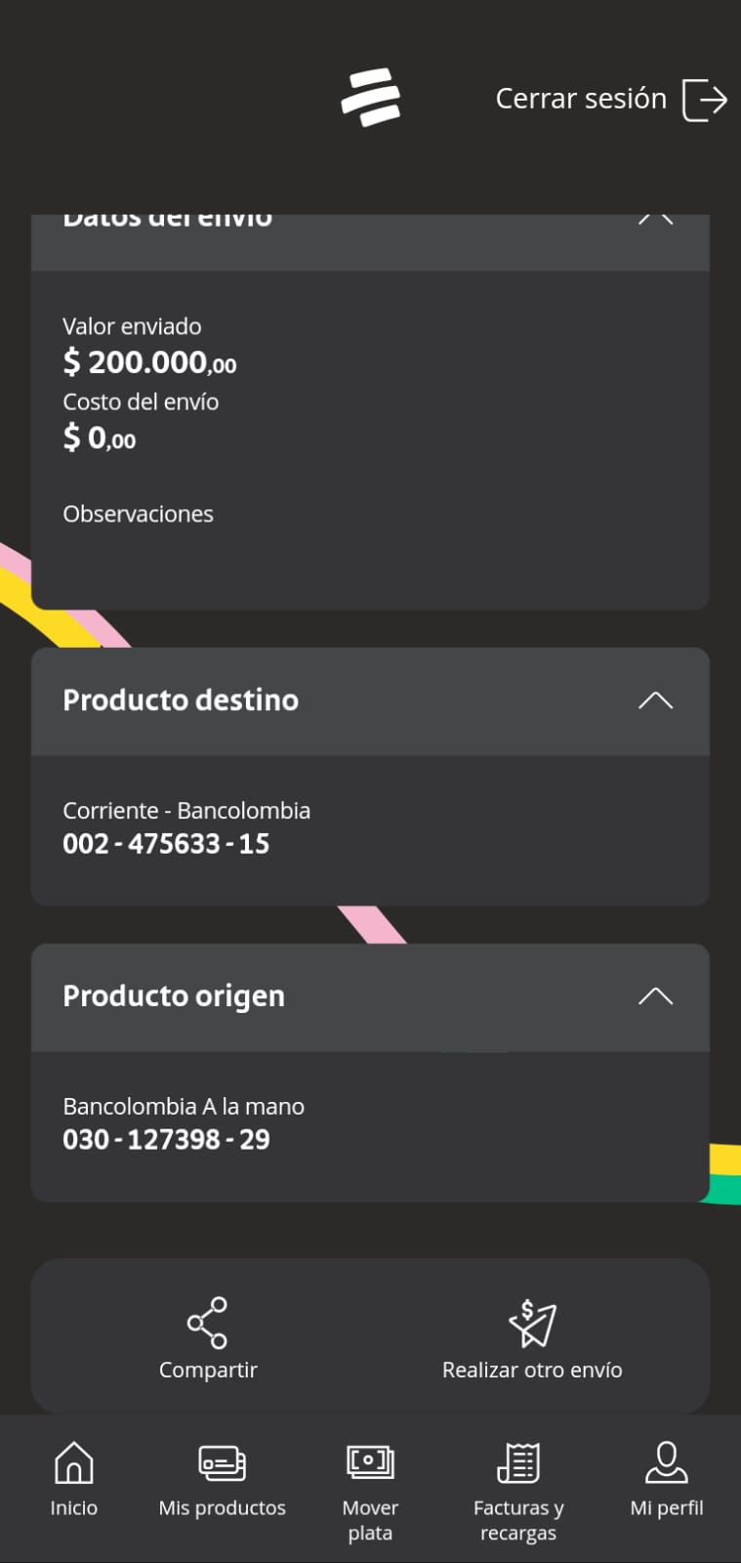
Task: Select destination account number 002-475633-15
Action: [166, 844]
